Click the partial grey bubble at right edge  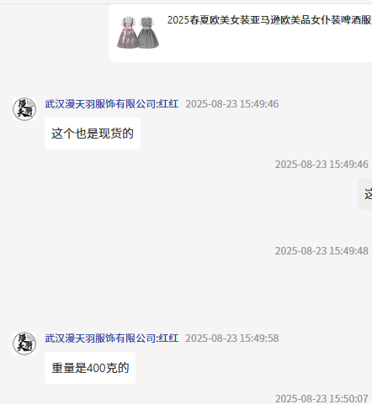click(365, 194)
